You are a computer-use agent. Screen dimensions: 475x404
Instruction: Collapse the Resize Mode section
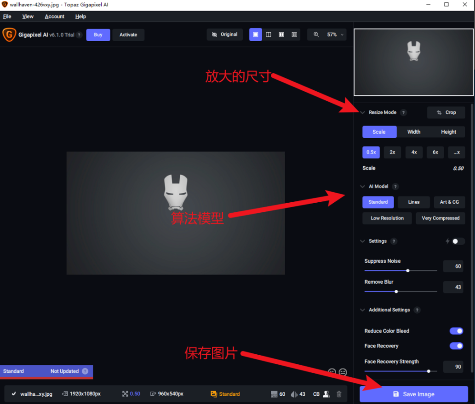tap(363, 112)
